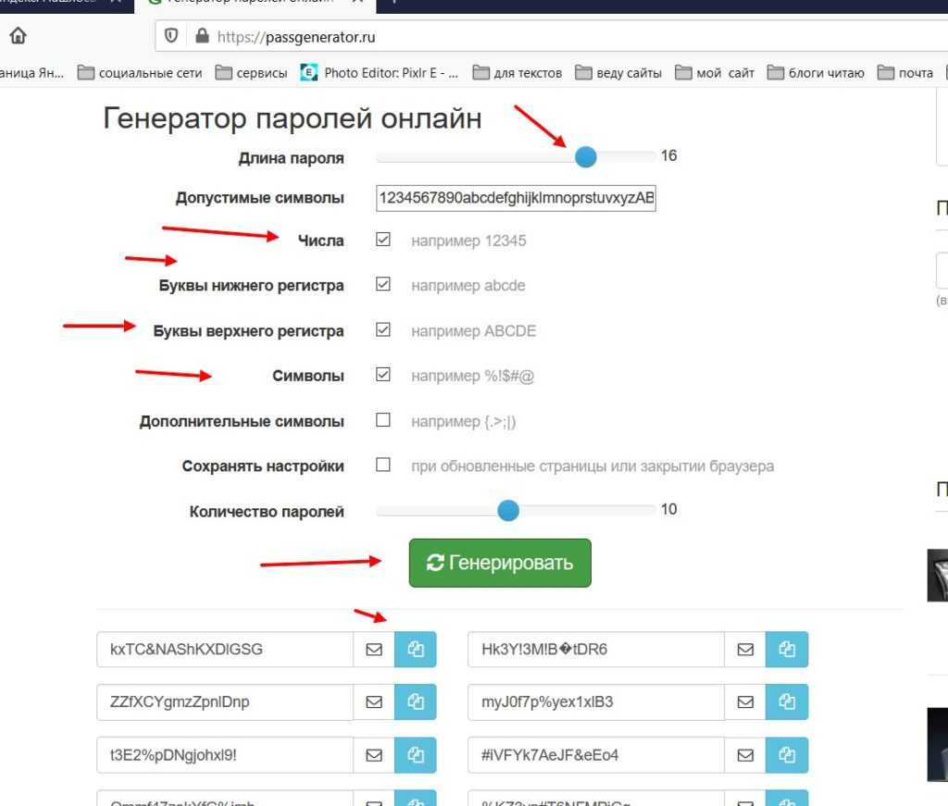Click the Допустимые символы text field
948x806 pixels.
pos(516,198)
